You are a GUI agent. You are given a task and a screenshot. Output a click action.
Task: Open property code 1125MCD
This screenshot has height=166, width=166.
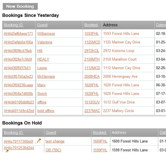coord(92,42)
